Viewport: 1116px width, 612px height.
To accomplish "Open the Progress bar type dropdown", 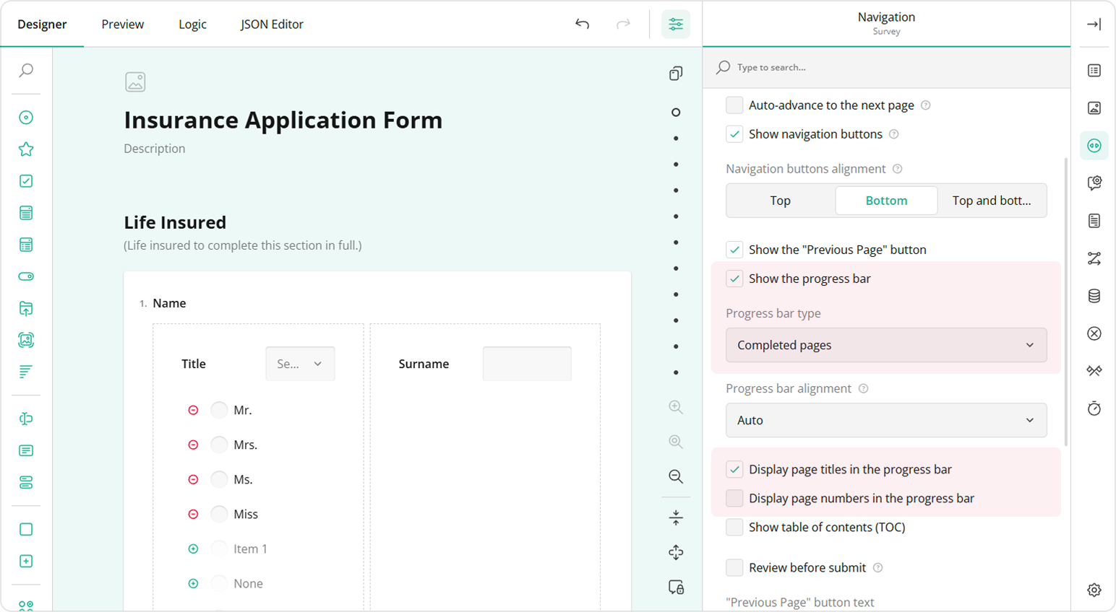I will [x=885, y=345].
